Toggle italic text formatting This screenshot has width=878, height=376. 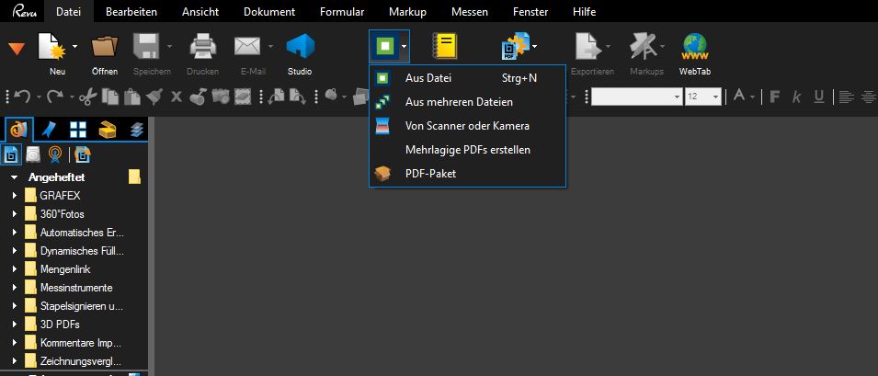[x=796, y=97]
